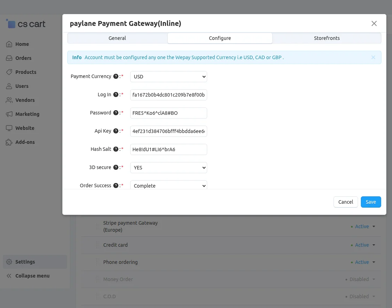Viewport: 392px width, 308px height.
Task: Click Disabled status of Money Order
Action: (359, 279)
